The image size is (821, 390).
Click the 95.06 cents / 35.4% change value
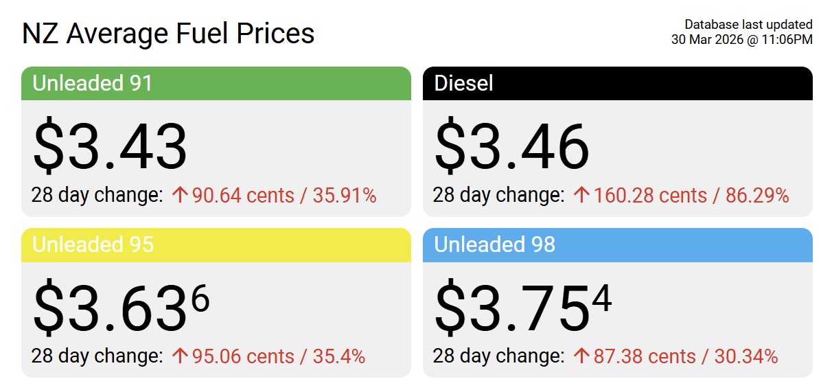(x=278, y=356)
